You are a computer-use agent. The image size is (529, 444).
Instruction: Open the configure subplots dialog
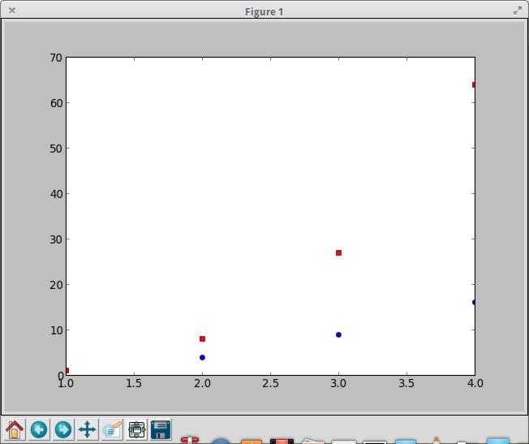(x=136, y=429)
